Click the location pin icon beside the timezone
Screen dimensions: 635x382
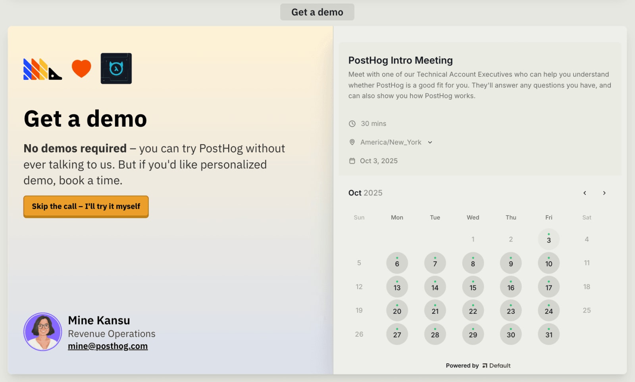coord(352,142)
